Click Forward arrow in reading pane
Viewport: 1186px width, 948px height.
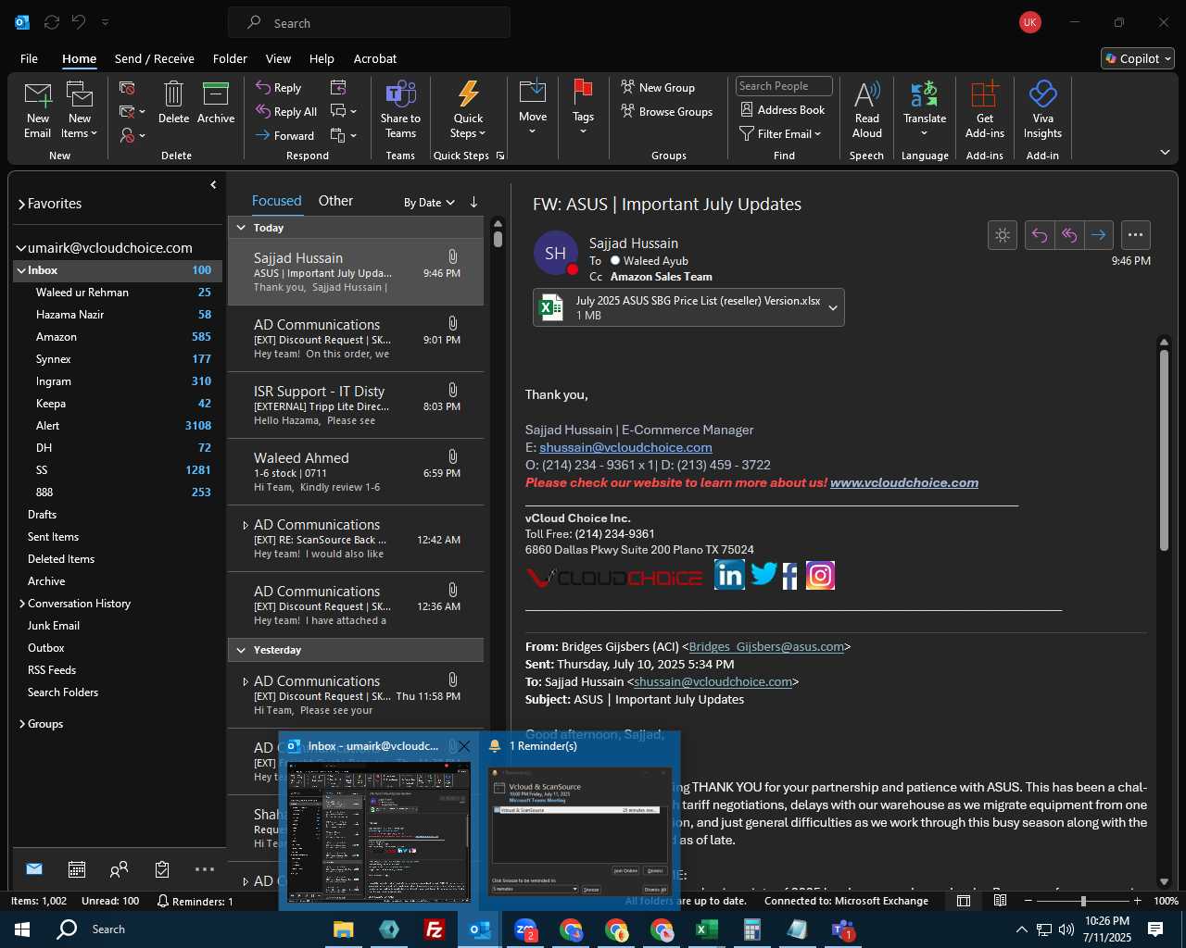(x=1099, y=235)
